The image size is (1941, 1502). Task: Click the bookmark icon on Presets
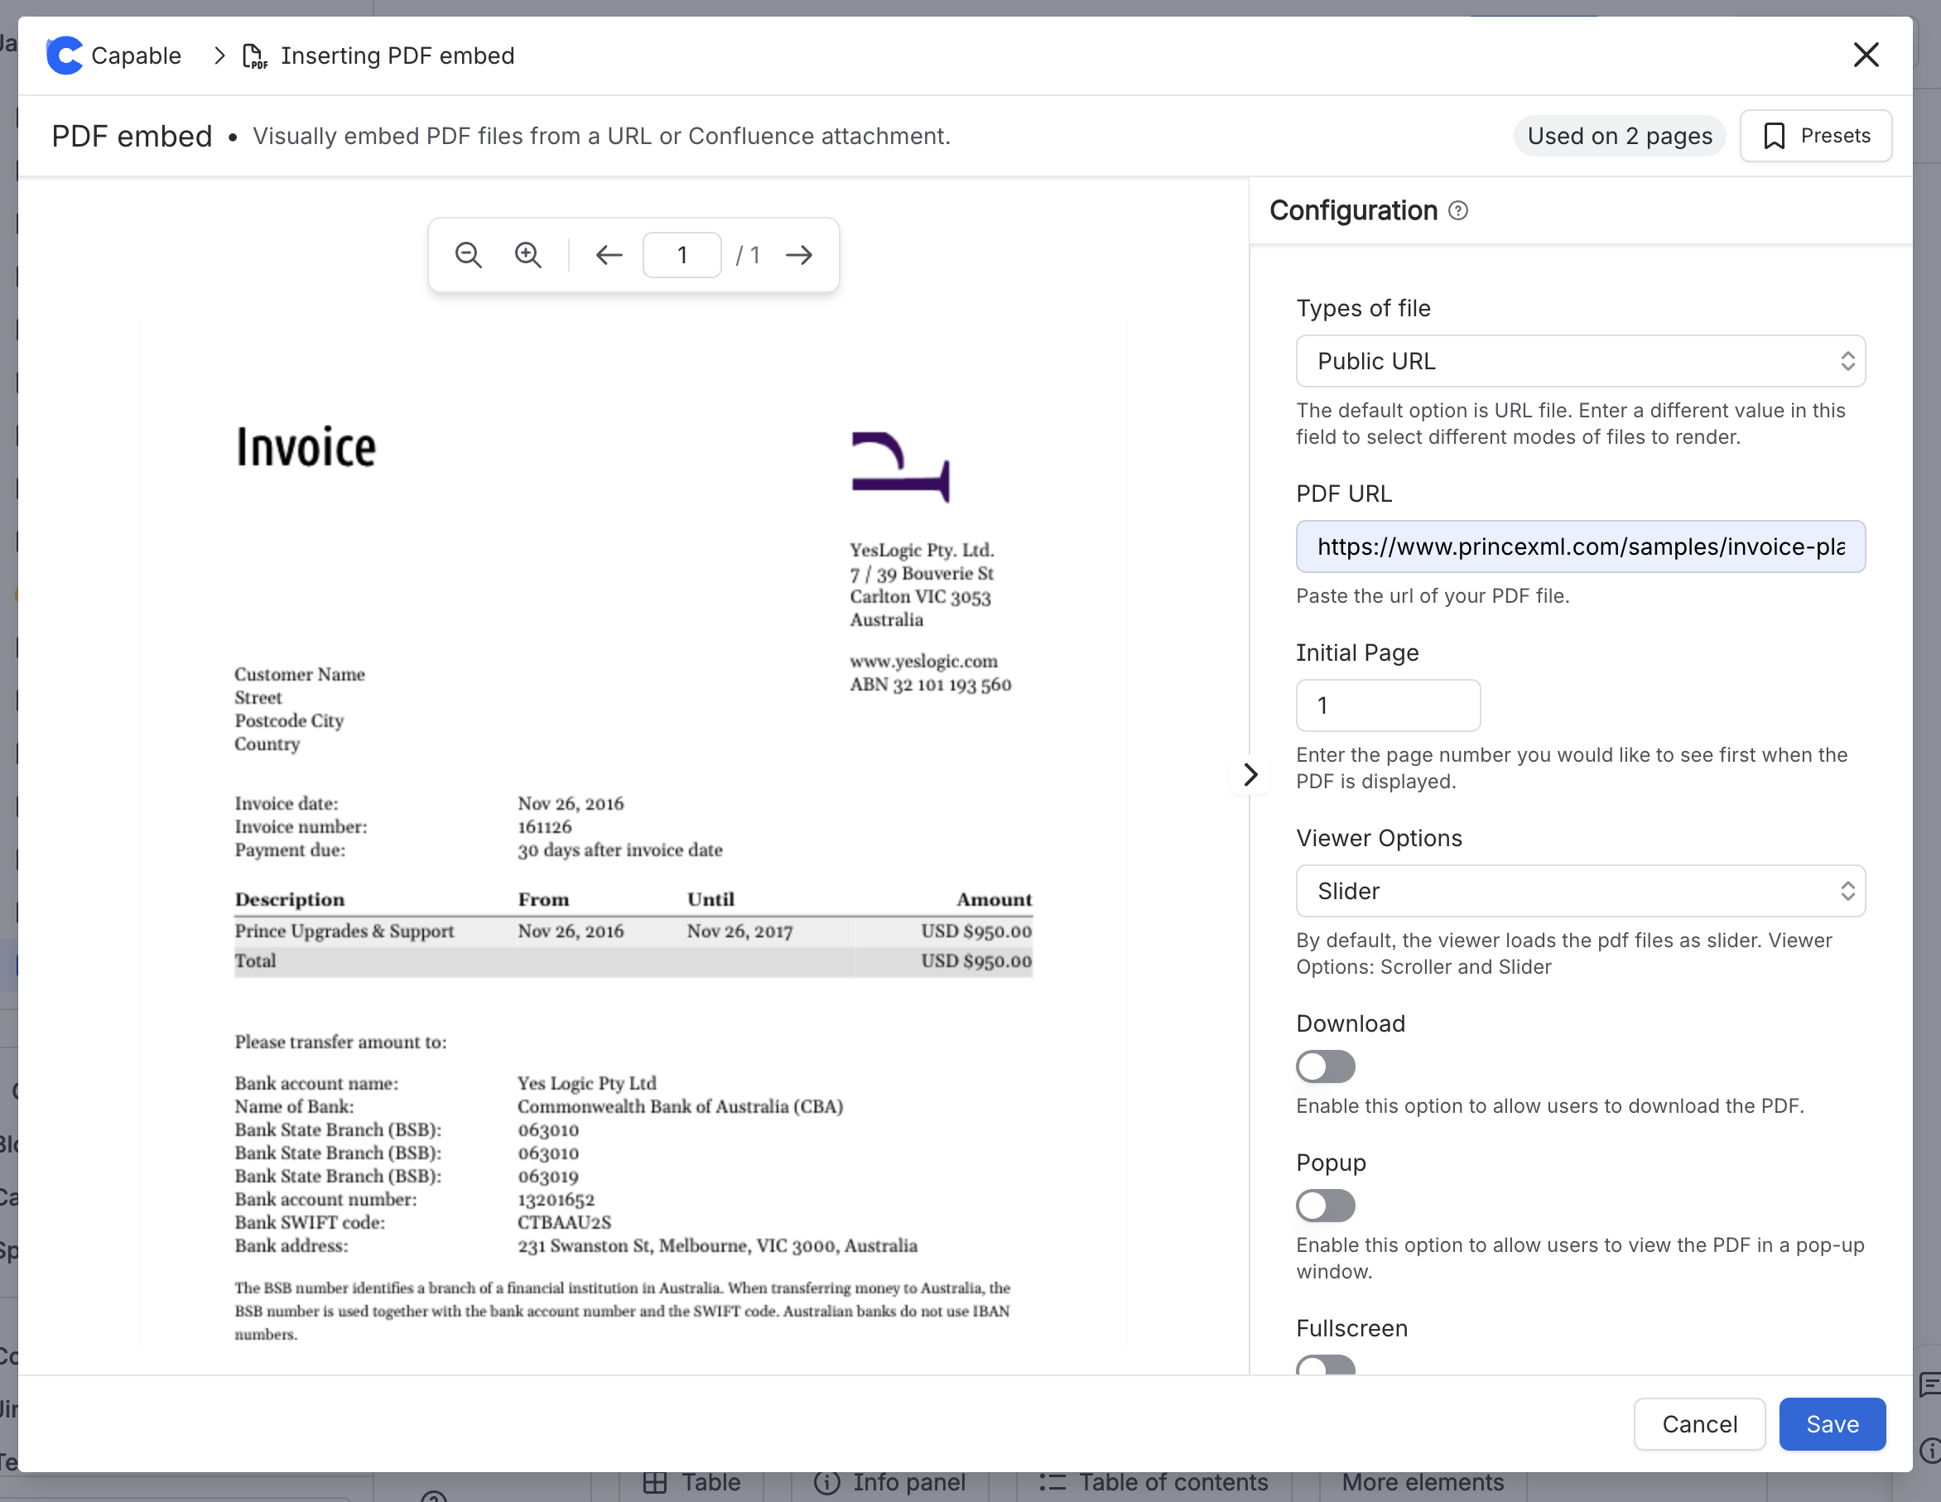click(x=1774, y=136)
